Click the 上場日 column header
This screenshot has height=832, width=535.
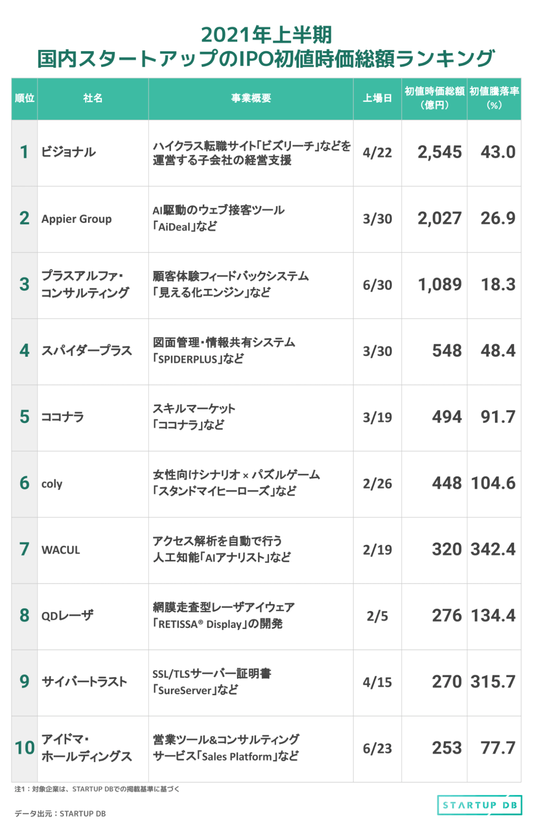(x=377, y=98)
